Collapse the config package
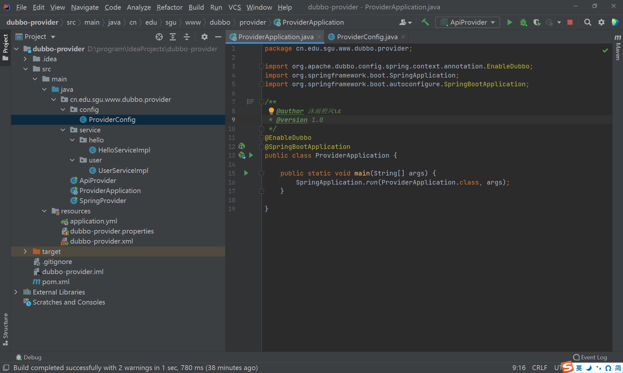 (x=63, y=109)
